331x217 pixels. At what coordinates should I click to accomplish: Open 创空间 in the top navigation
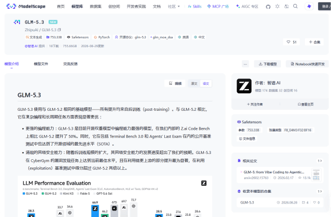pos(114,6)
